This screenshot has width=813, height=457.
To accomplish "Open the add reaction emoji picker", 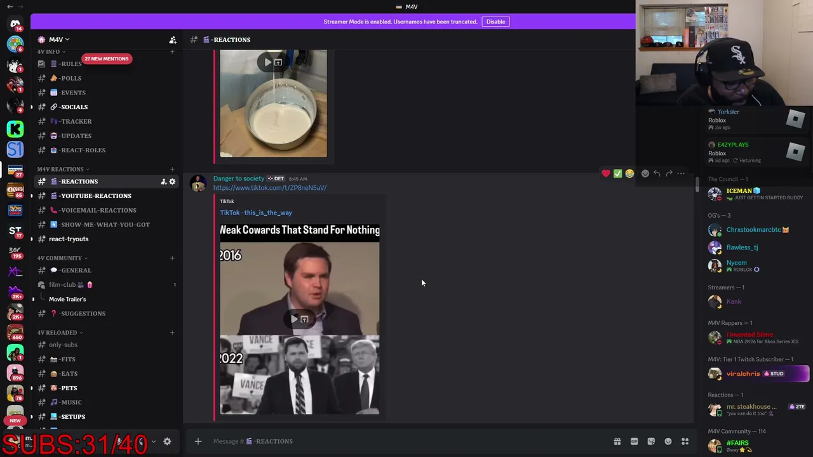I will pos(645,173).
